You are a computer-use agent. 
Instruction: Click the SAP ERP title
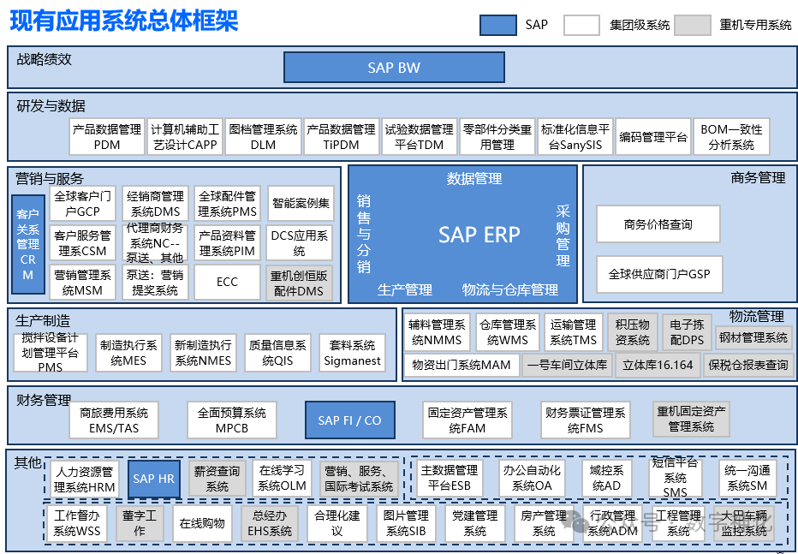pos(479,235)
